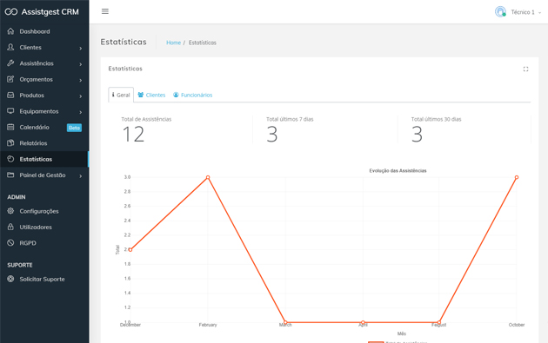The image size is (548, 343).
Task: Expand the Equipamentos submenu chevron
Action: click(80, 112)
